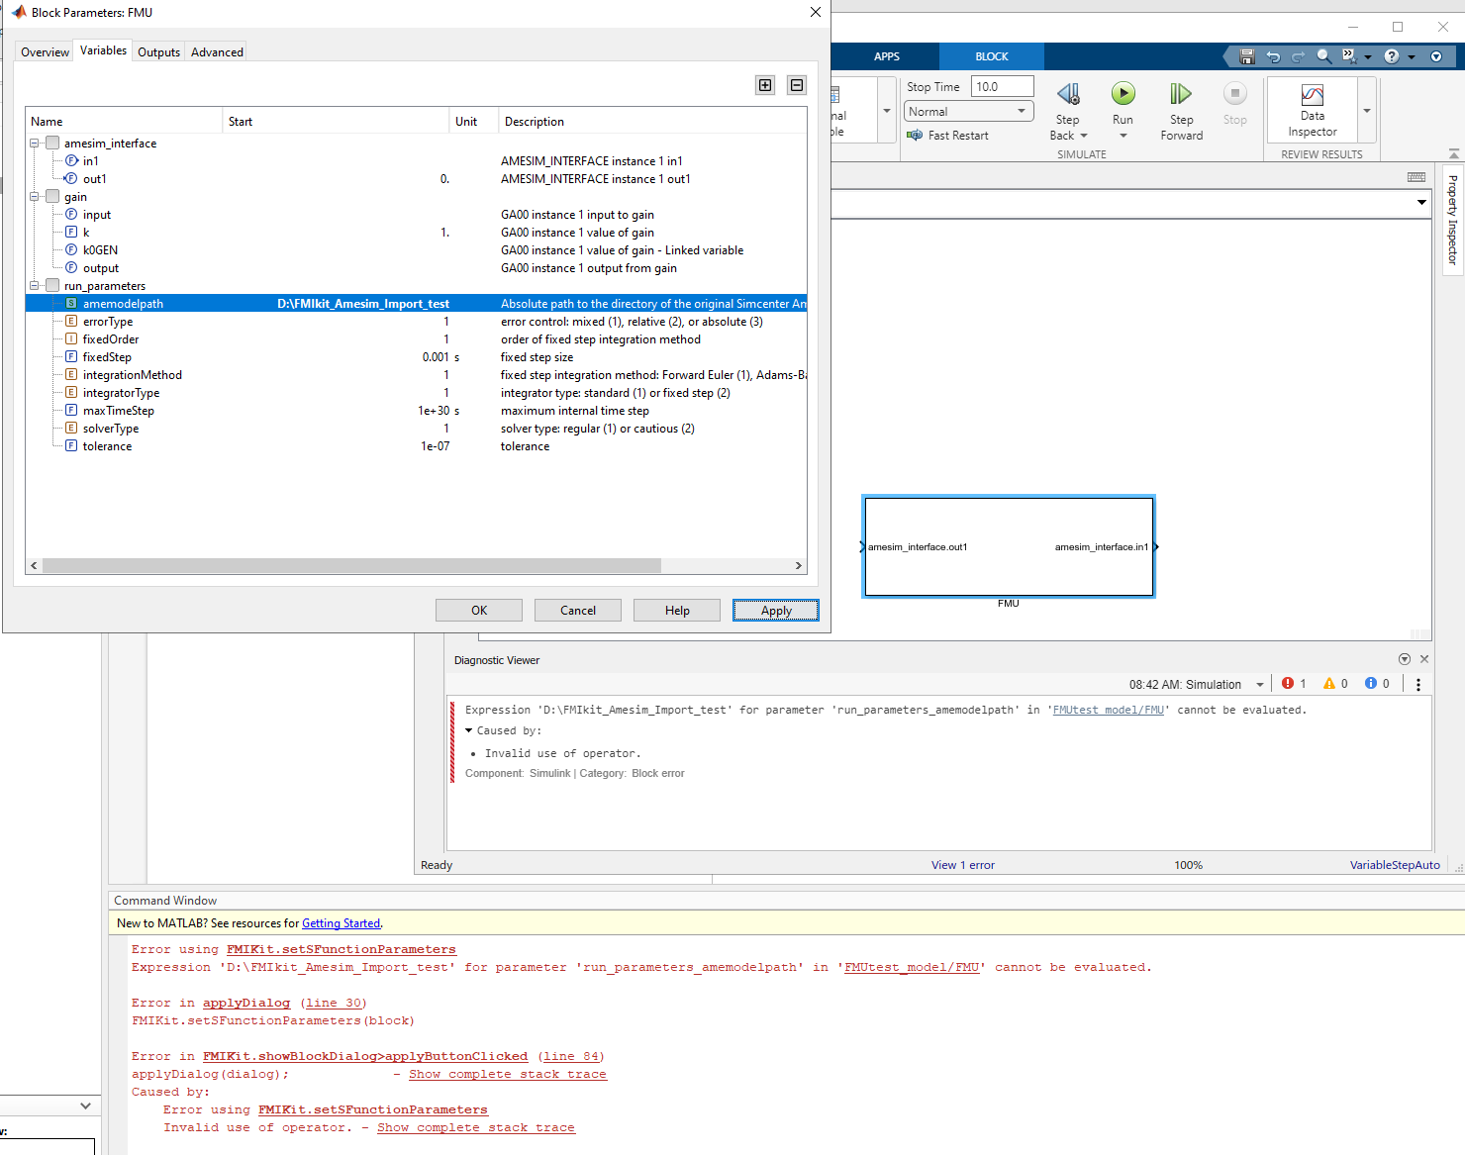Image resolution: width=1465 pixels, height=1155 pixels.
Task: Click the Save model icon
Action: point(1245,55)
